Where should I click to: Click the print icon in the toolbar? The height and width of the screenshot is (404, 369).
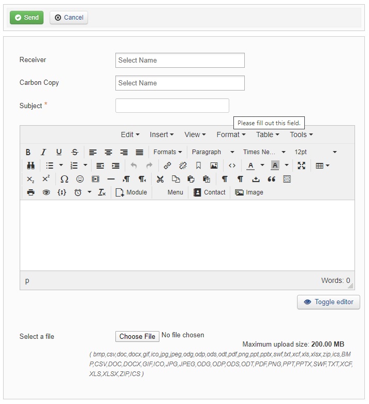[31, 192]
